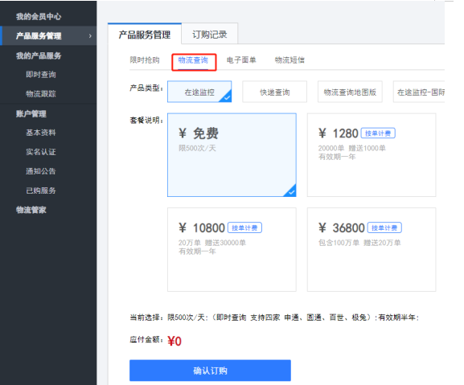The height and width of the screenshot is (385, 464).
Task: Go to 即时查询 in sidebar
Action: [40, 75]
